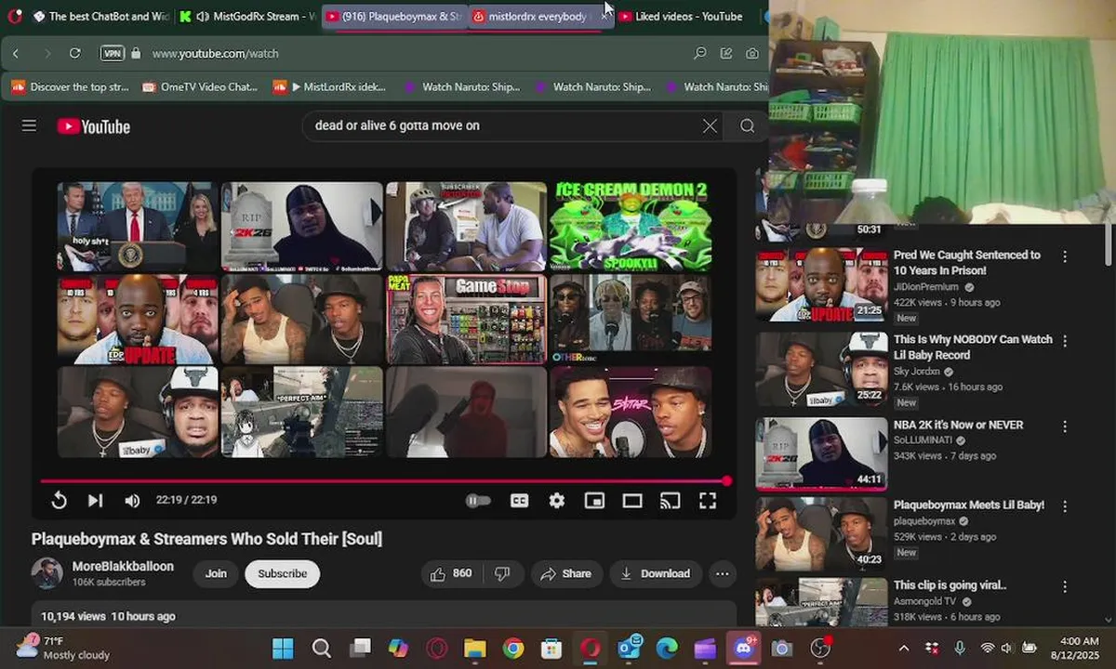The height and width of the screenshot is (669, 1116).
Task: Click the youtube.com/watch address bar
Action: click(x=215, y=54)
